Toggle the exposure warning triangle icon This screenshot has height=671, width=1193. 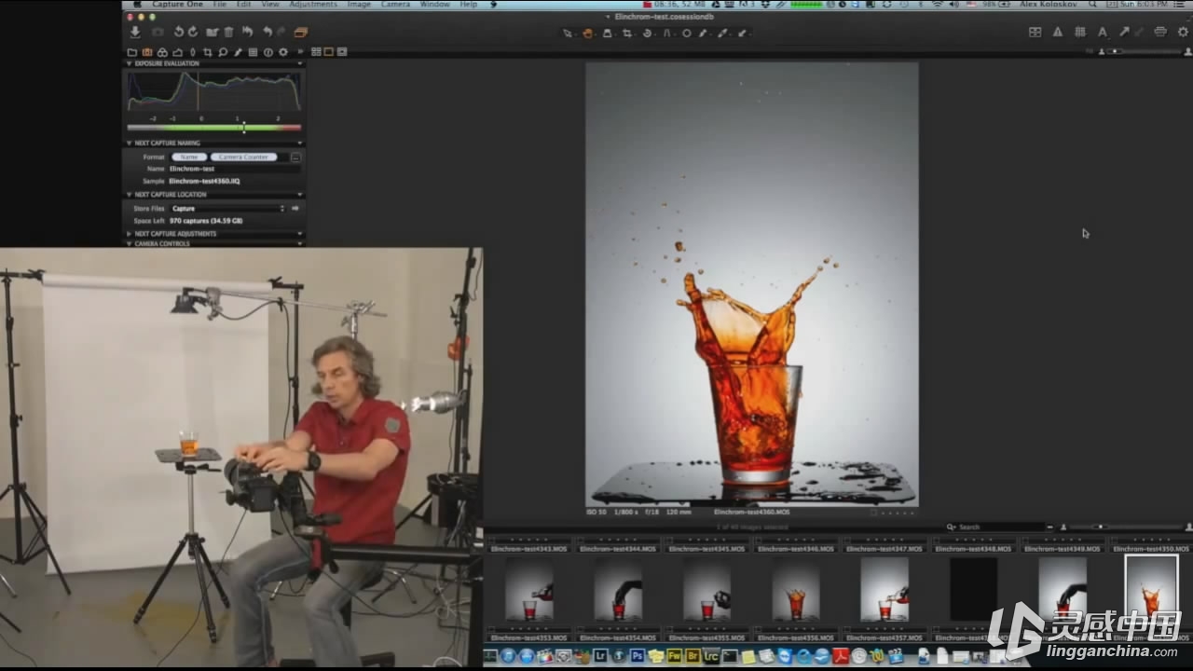[1058, 32]
